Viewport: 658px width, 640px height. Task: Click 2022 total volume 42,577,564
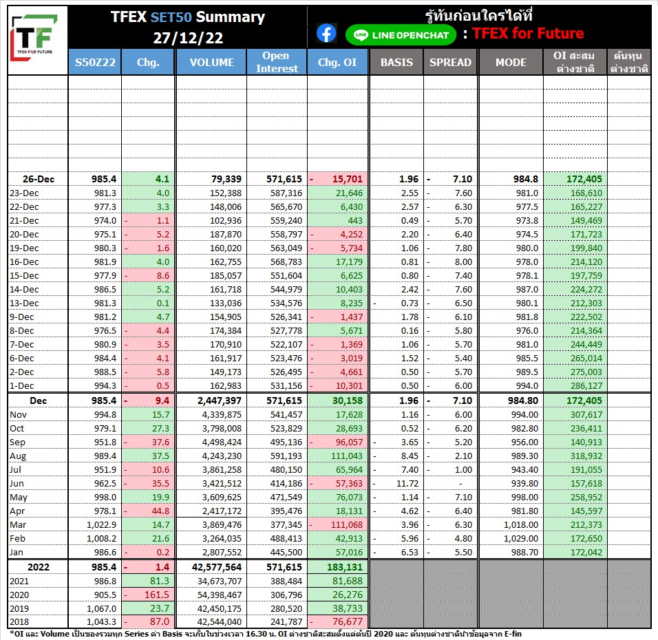point(217,567)
